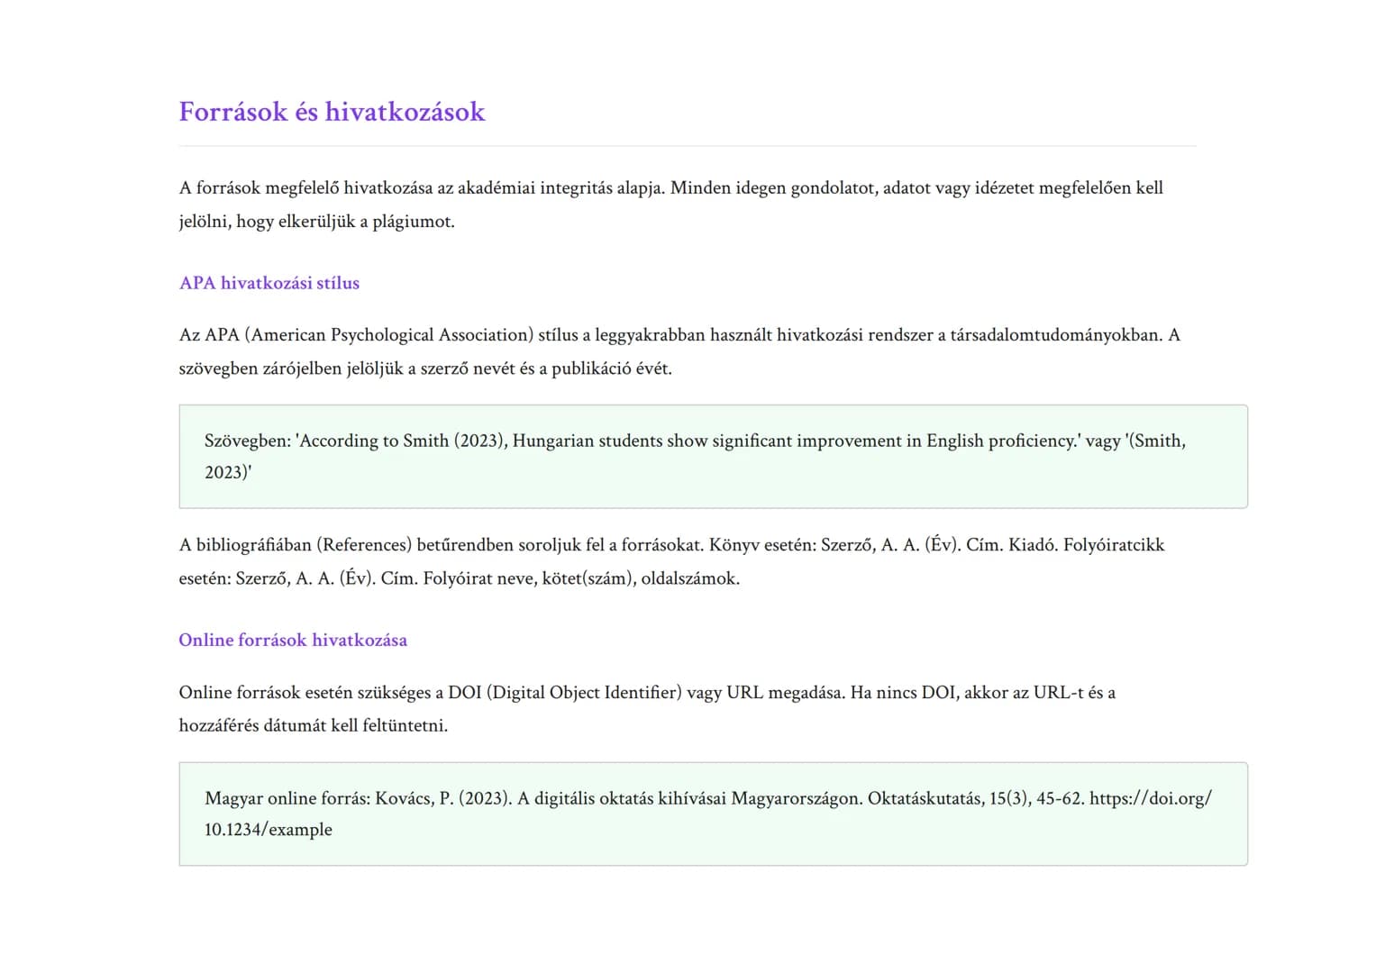Click the 'Szövegben:' label in first example box

[x=248, y=441]
